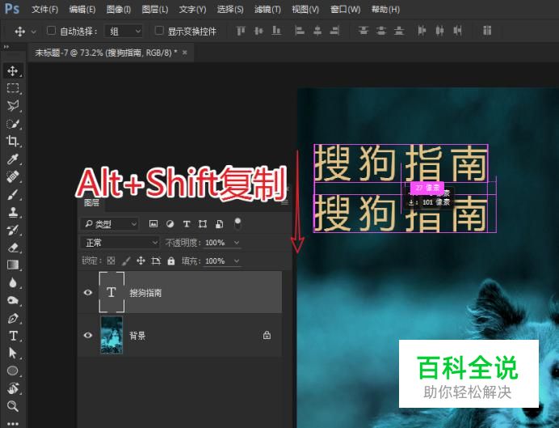Toggle lock position icon
Viewport: 559px width, 428px height.
tap(141, 261)
